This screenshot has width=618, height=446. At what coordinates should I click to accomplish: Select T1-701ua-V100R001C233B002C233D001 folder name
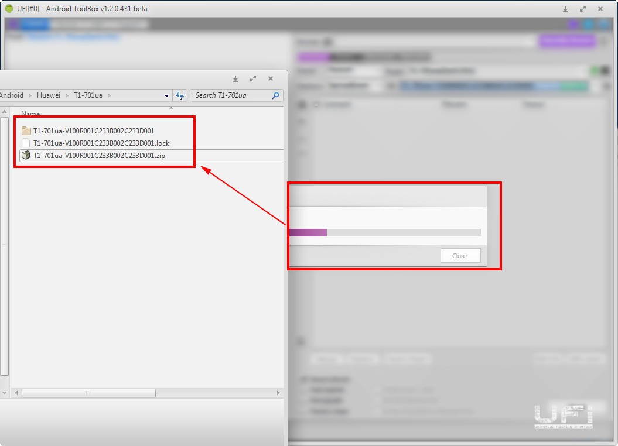tap(94, 131)
